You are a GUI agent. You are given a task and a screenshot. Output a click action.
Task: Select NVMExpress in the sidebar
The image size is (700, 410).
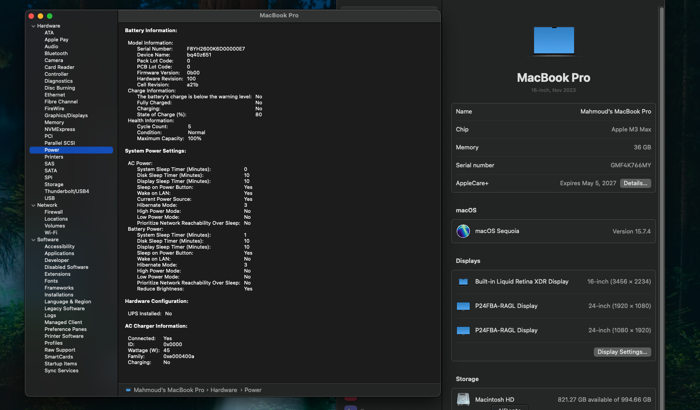pos(60,130)
